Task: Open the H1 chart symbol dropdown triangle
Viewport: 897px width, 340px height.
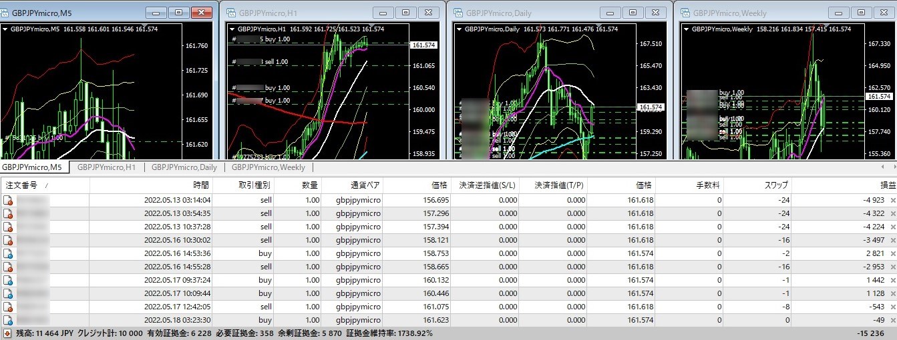Action: pos(232,29)
